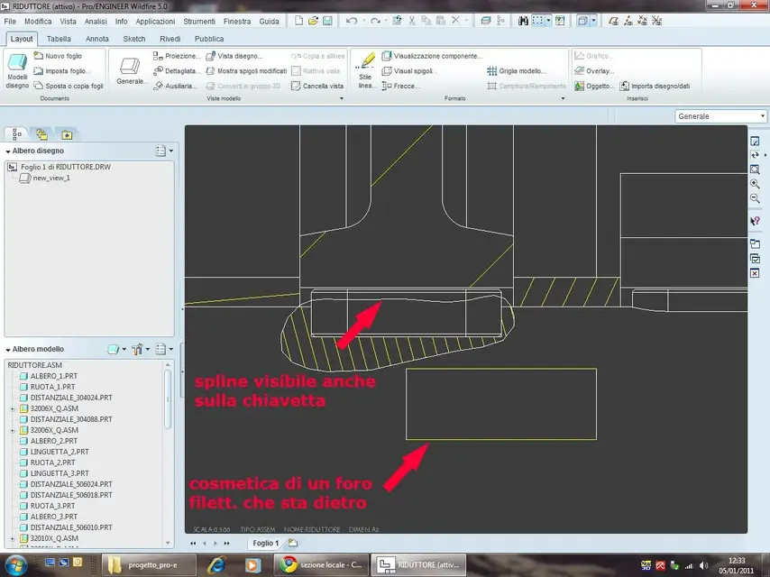Open the File menu

point(10,22)
